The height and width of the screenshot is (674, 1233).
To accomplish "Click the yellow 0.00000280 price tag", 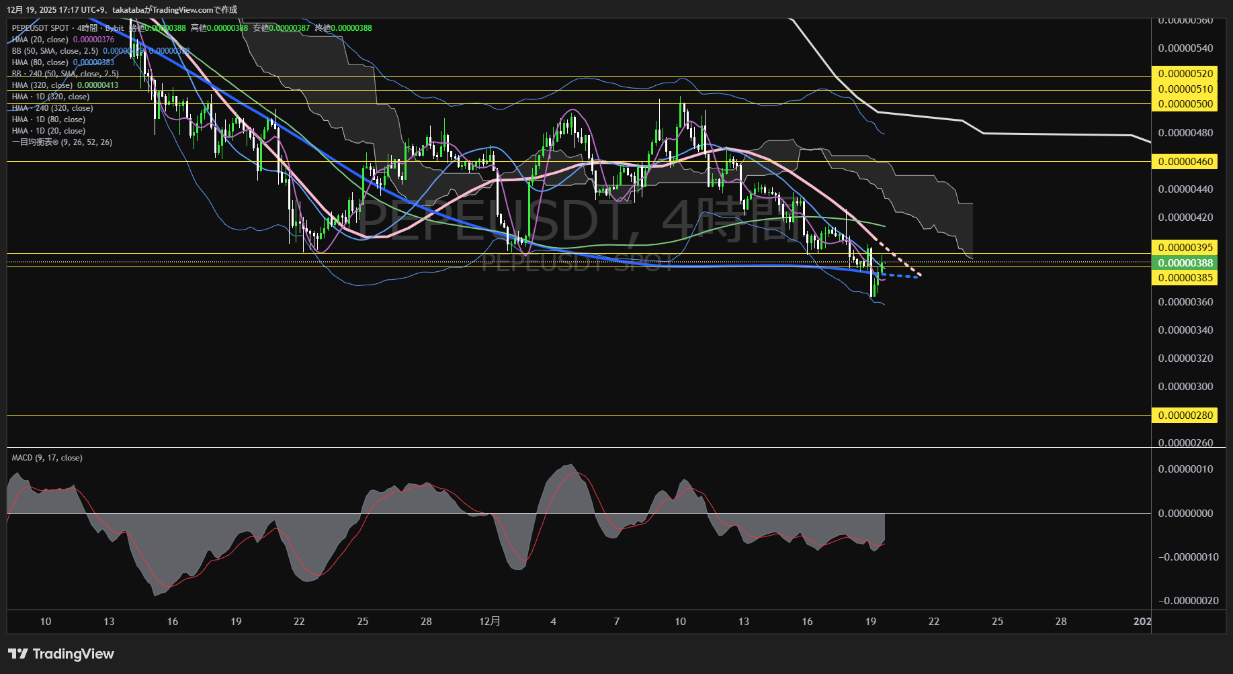I will (1185, 416).
